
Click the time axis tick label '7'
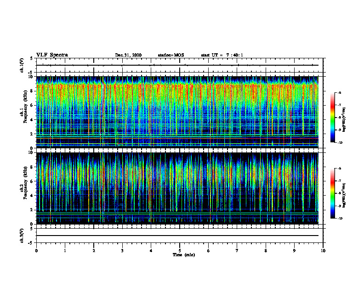(237, 251)
